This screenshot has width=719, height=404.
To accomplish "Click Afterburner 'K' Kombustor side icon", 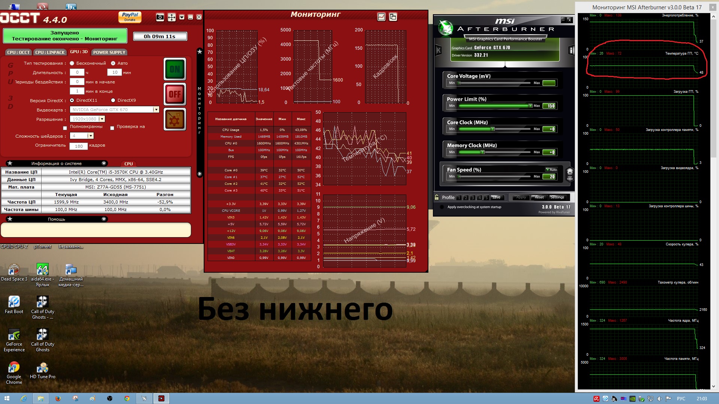I will tap(439, 50).
